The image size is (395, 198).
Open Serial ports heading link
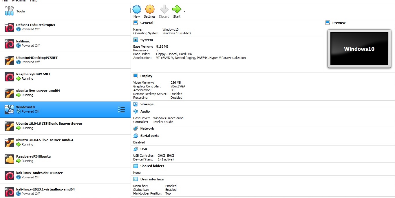150,136
